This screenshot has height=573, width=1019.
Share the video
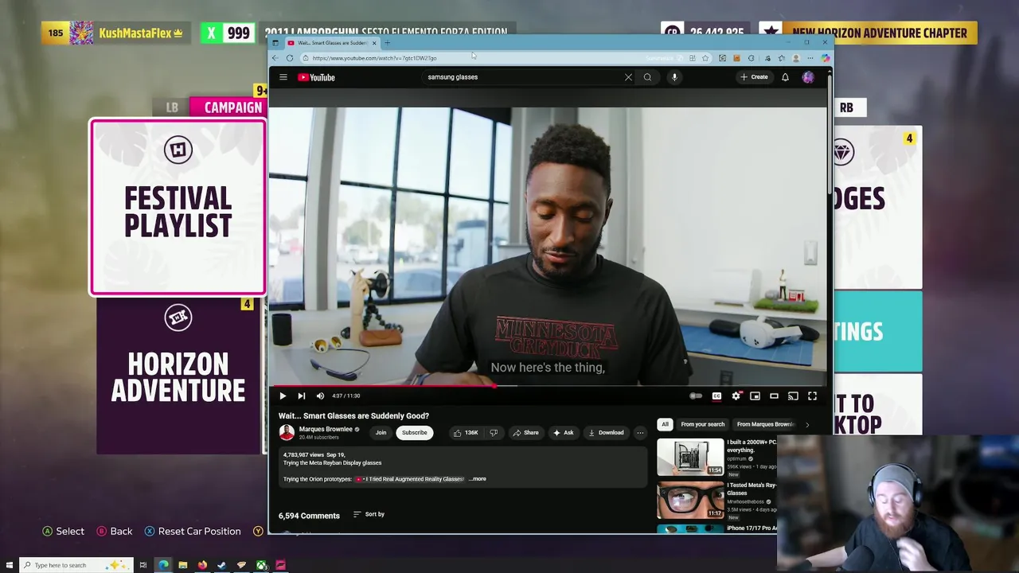[525, 433]
